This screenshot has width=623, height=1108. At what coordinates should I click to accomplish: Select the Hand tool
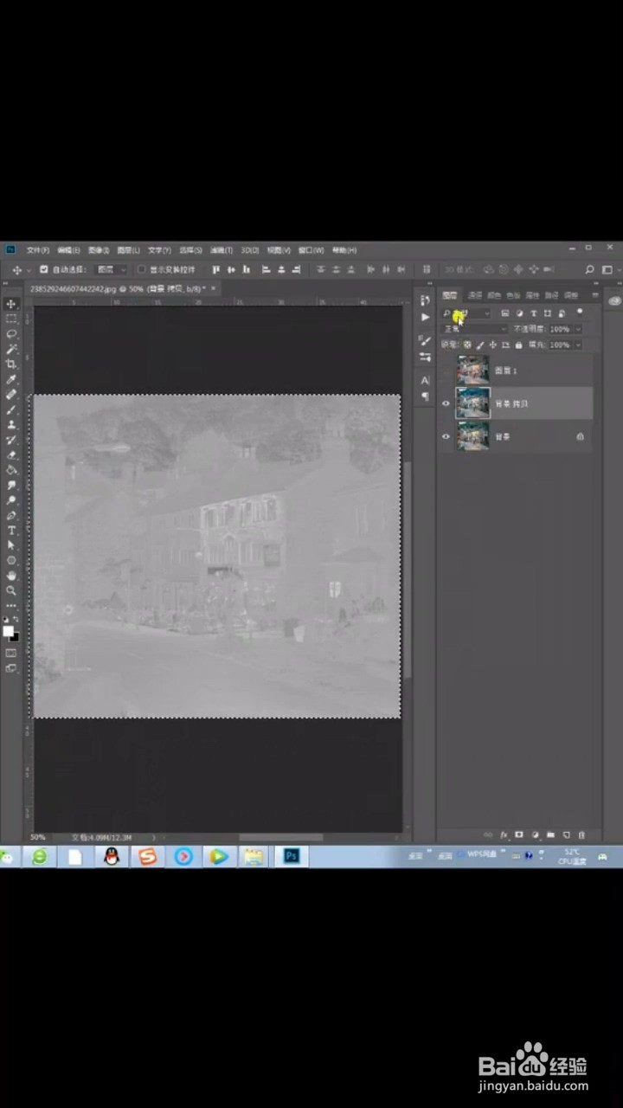point(11,575)
